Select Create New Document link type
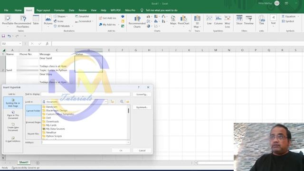The image size is (304, 171). [x=13, y=127]
